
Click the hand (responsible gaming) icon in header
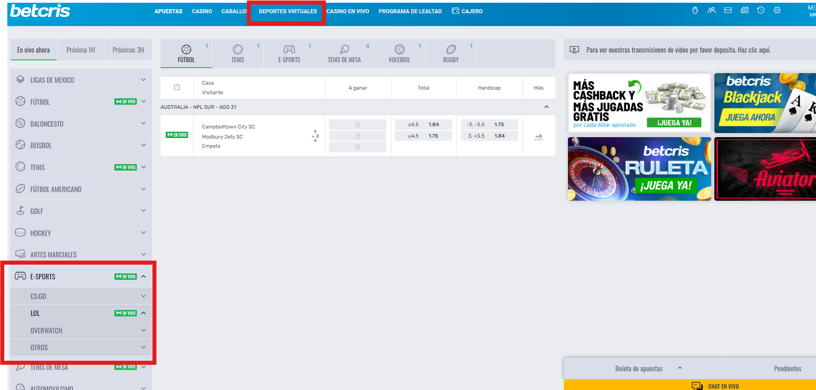695,10
